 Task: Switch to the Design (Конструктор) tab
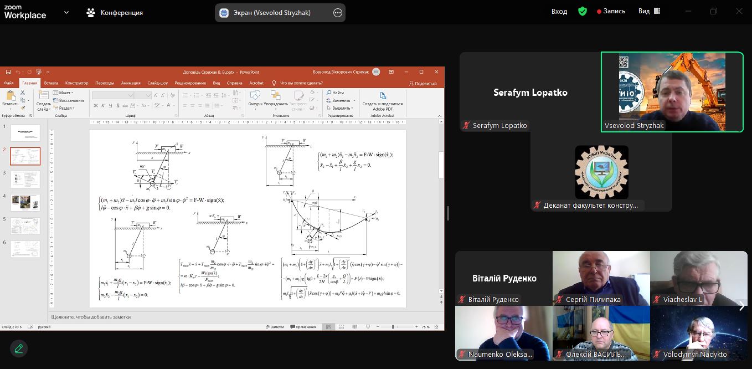coord(76,83)
